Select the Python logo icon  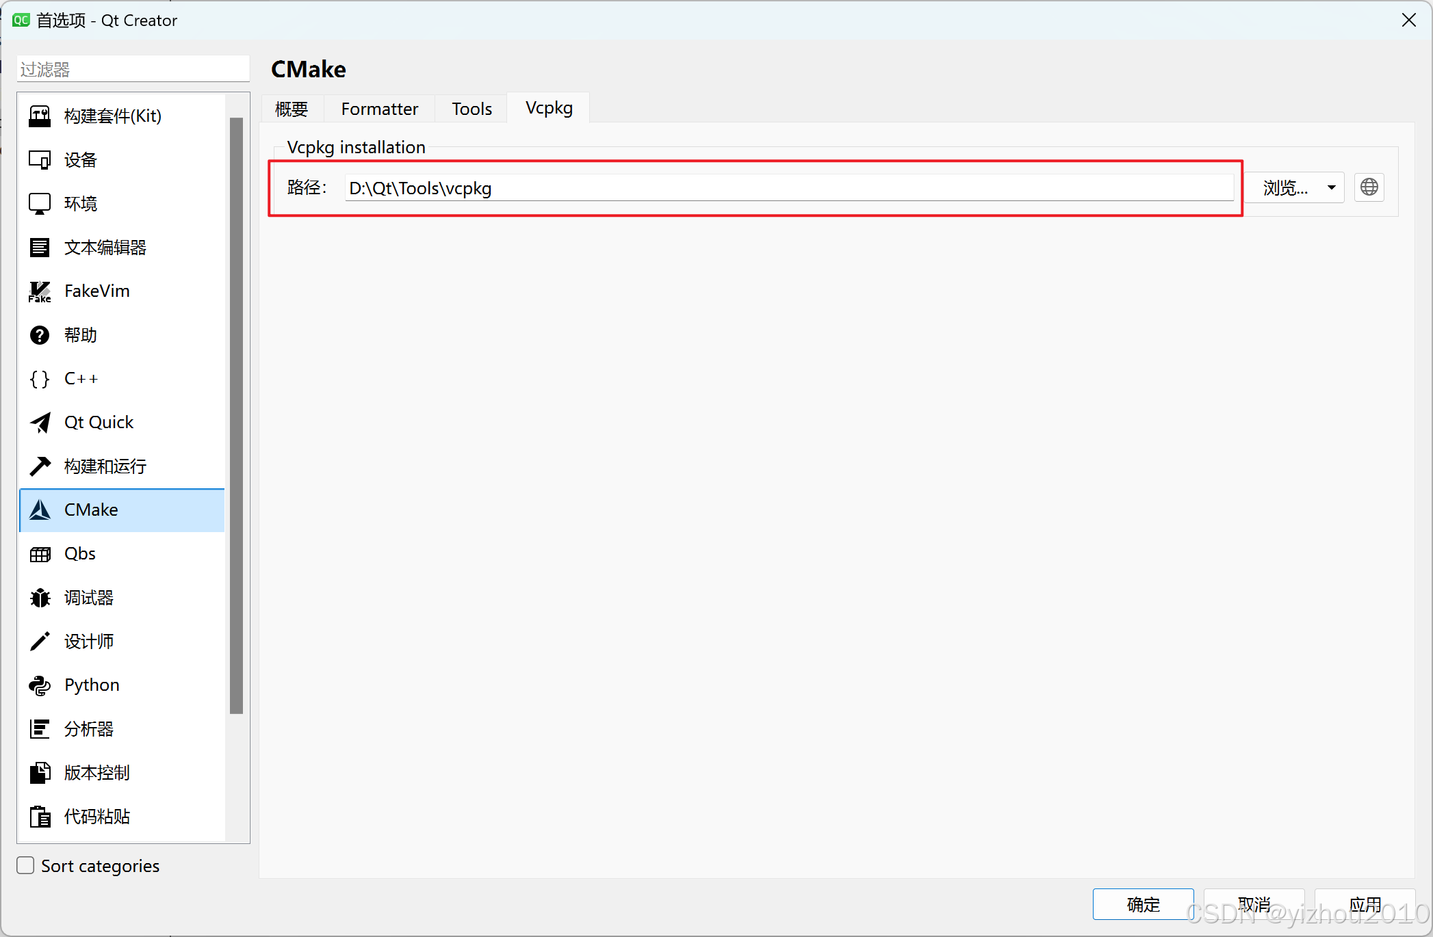click(x=40, y=685)
